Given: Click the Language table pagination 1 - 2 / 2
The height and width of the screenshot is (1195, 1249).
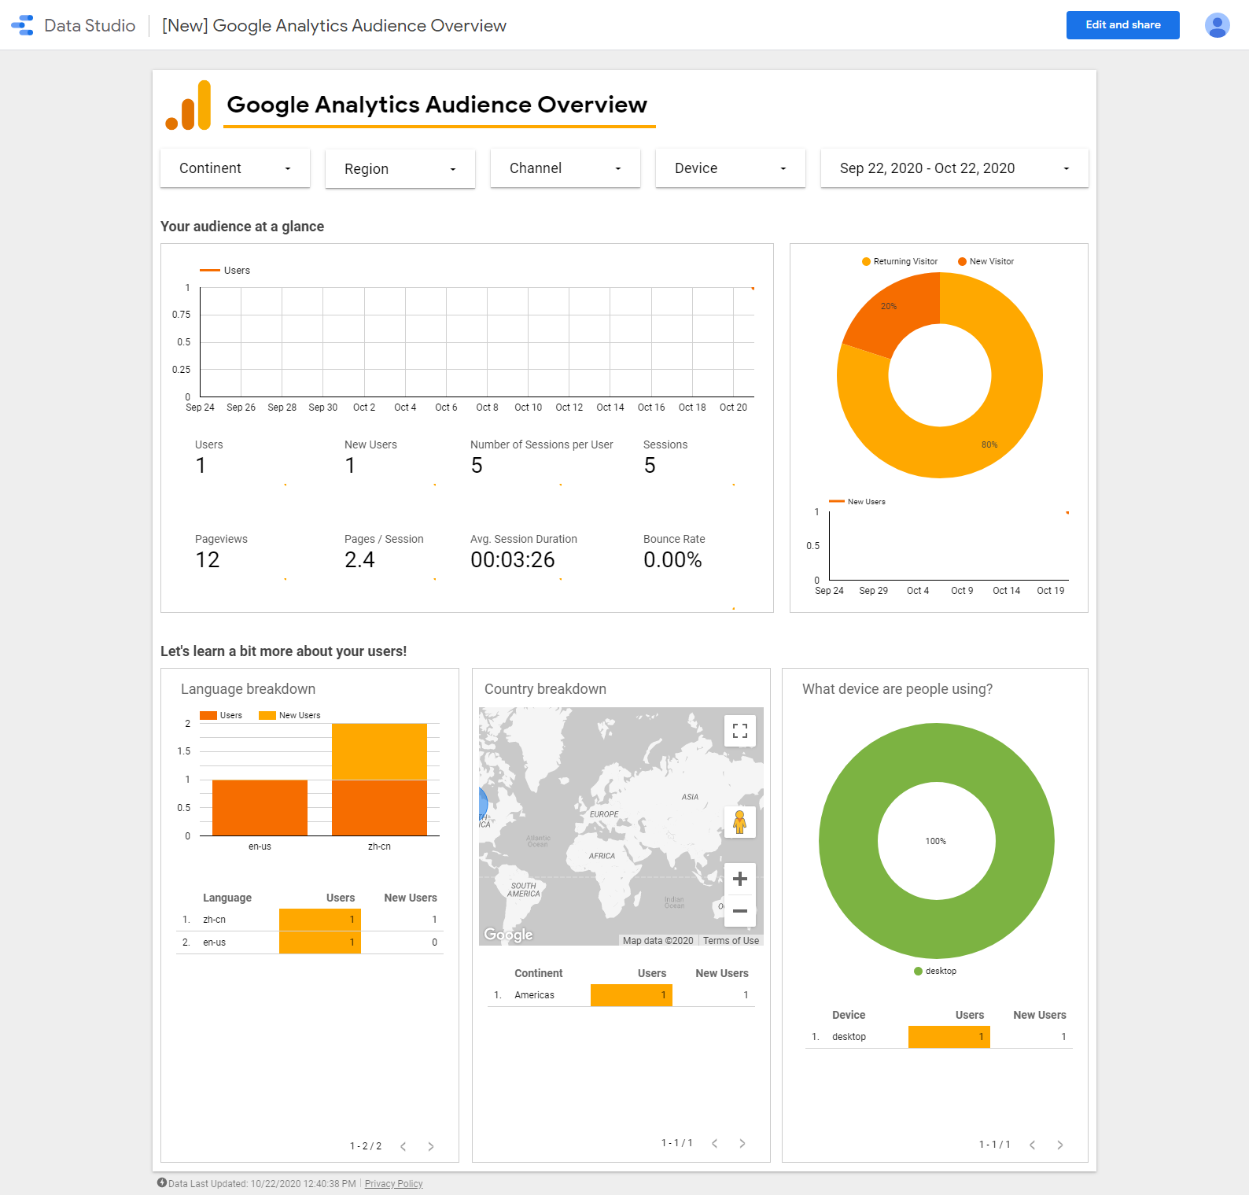Looking at the screenshot, I should pos(366,1146).
